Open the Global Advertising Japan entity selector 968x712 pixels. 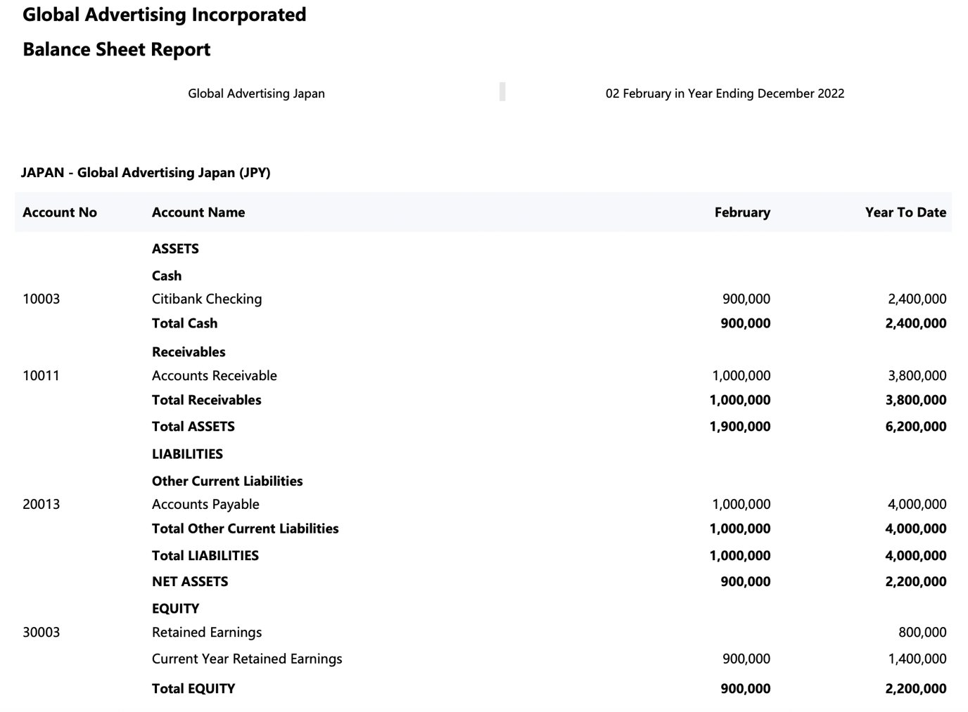256,93
